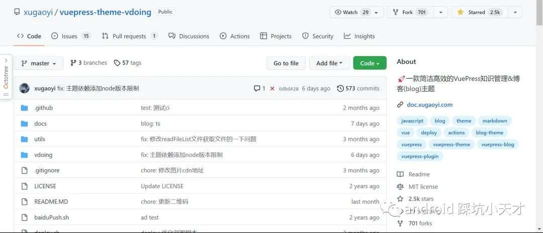
Task: Open the baiduPush.sh file
Action: tap(51, 217)
